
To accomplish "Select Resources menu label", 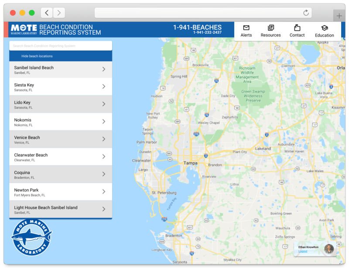I will [x=270, y=35].
